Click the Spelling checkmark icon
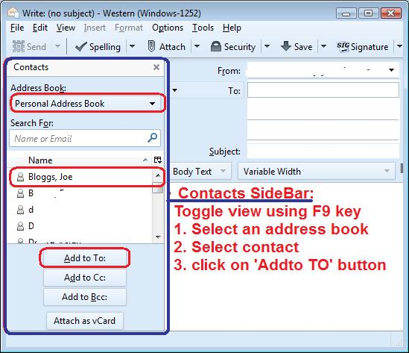 point(80,47)
